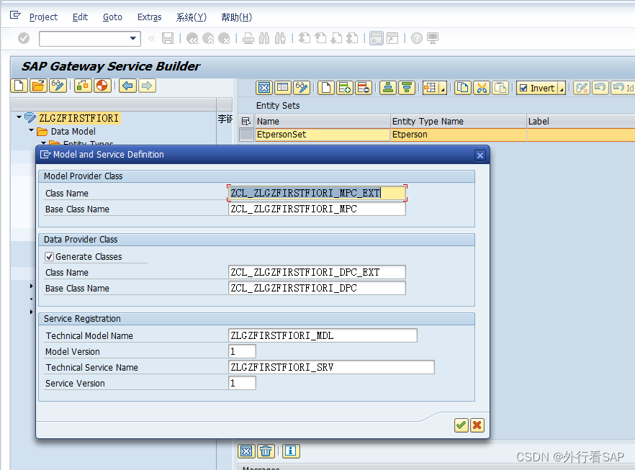Click the Create new entry icon in Entity Sets toolbar

[326, 88]
